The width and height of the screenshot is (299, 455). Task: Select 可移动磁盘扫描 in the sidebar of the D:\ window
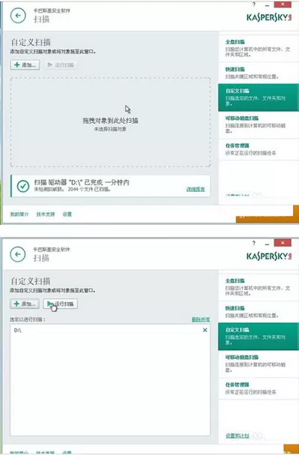259,364
